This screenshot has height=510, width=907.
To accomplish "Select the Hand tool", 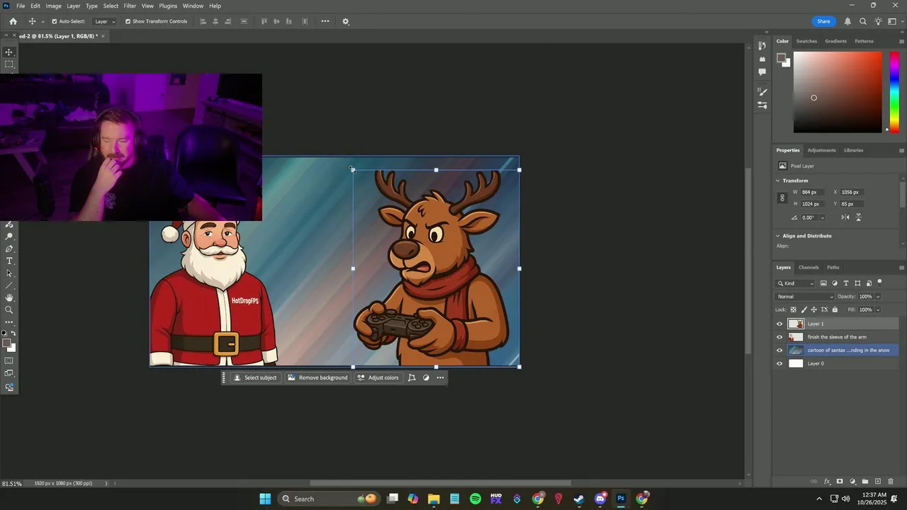I will tap(9, 297).
